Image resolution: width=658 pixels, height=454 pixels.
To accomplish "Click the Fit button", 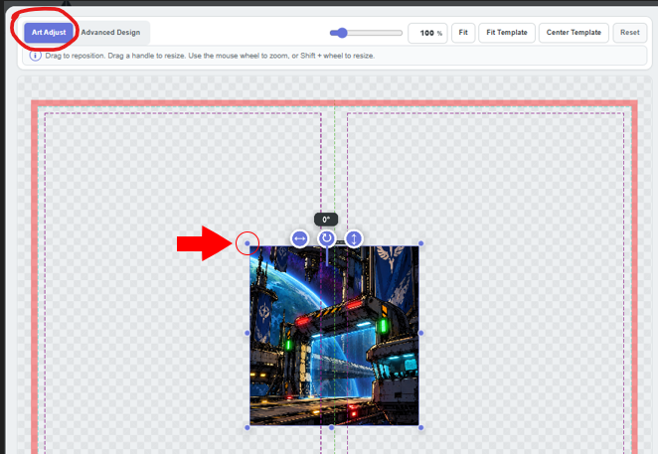I will [463, 33].
